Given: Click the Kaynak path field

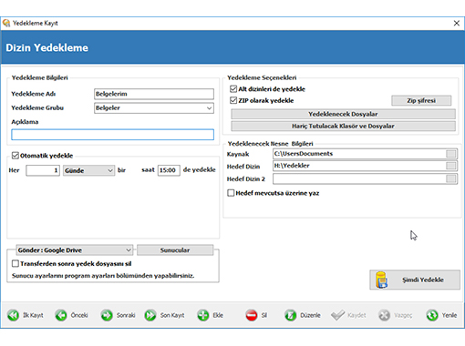Looking at the screenshot, I should 359,154.
